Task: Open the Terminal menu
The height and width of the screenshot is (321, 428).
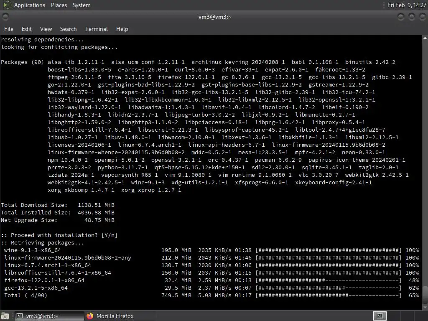Action: click(97, 29)
